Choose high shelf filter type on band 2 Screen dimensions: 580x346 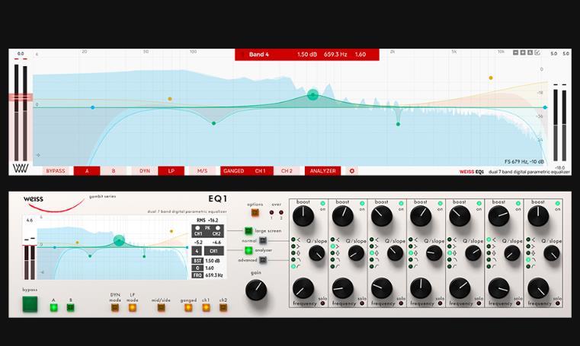click(x=332, y=240)
